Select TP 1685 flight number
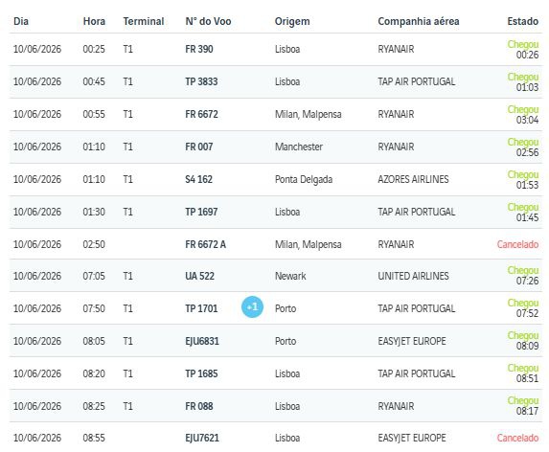 pos(201,373)
